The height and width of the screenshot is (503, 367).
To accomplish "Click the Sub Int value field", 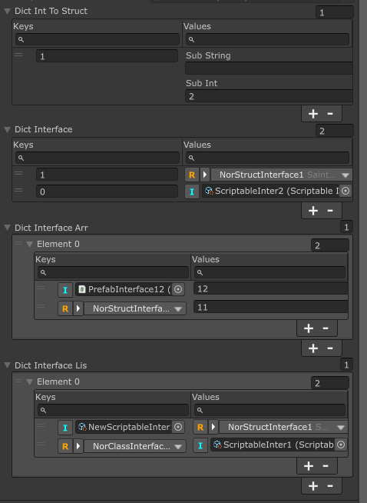I will tap(269, 96).
